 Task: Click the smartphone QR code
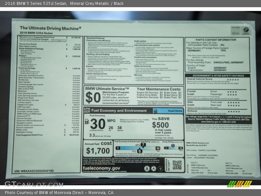[177, 165]
